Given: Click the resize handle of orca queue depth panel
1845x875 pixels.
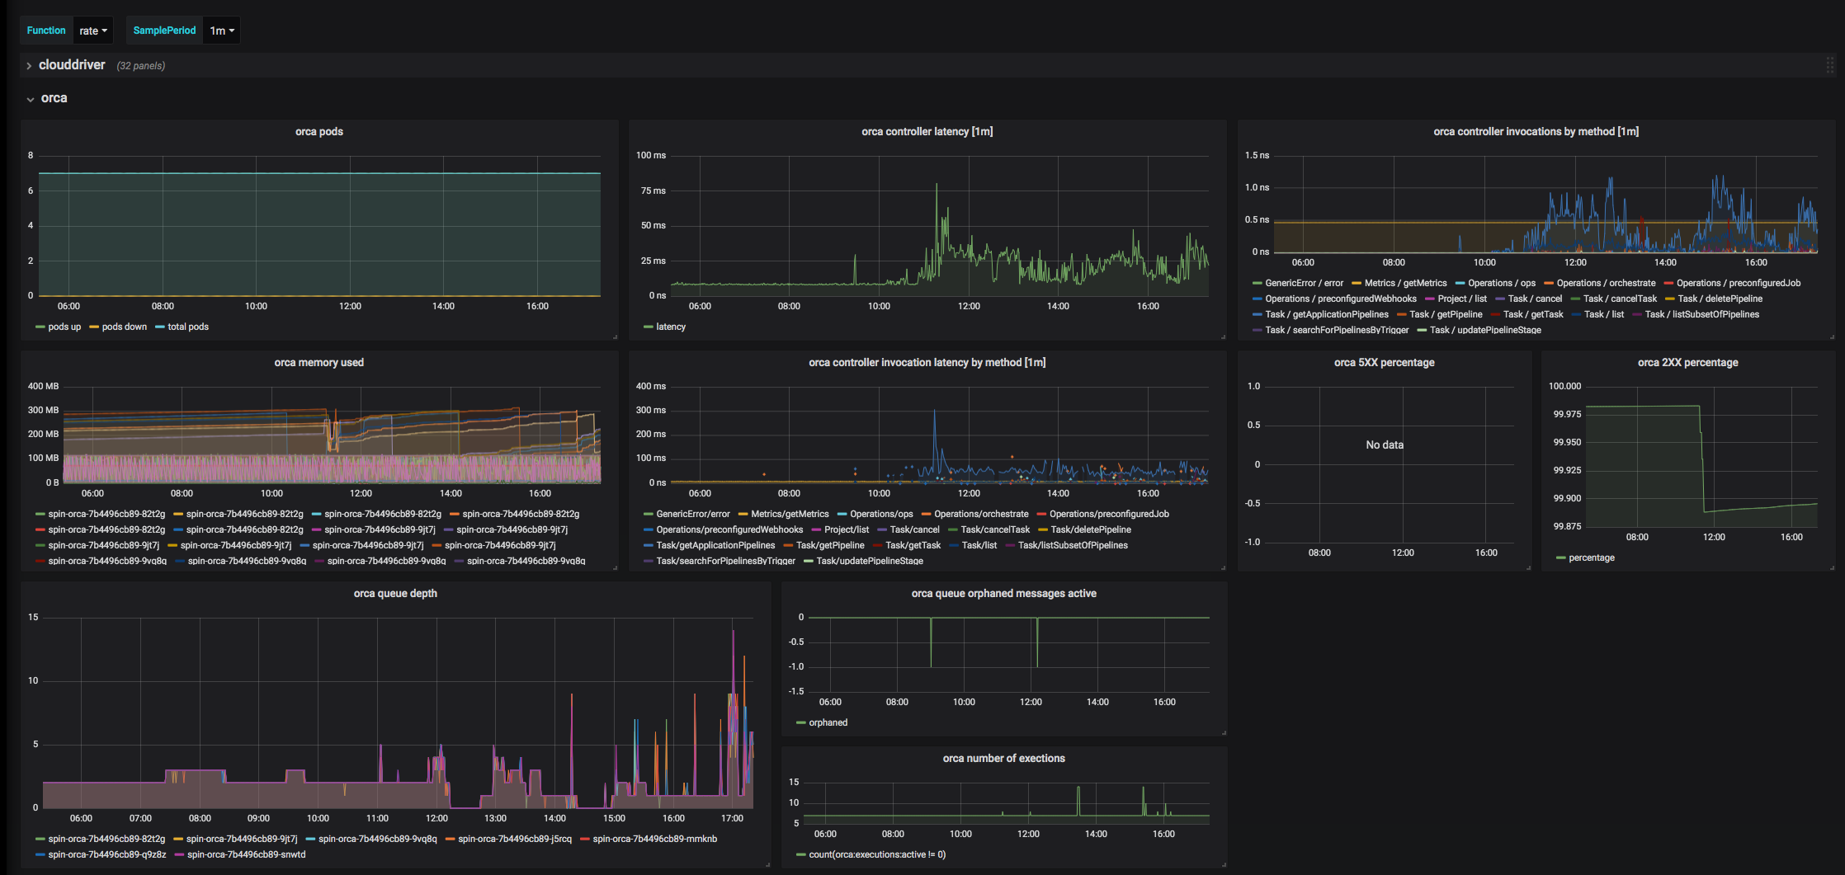Looking at the screenshot, I should (x=767, y=864).
